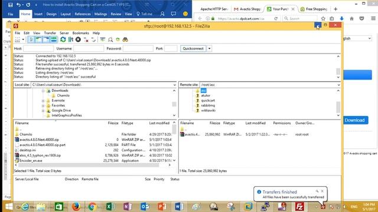Open the Server menu
The height and width of the screenshot is (212, 378).
point(64,33)
